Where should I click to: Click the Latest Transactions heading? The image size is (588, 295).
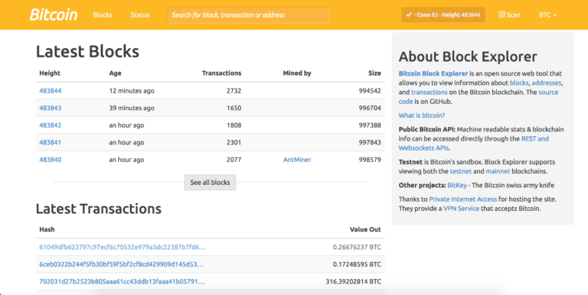pyautogui.click(x=99, y=209)
